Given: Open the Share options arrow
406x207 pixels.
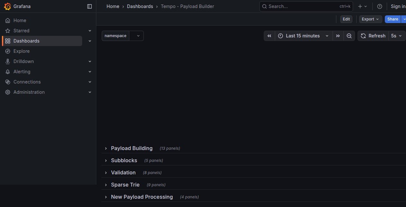Looking at the screenshot, I should point(404,19).
